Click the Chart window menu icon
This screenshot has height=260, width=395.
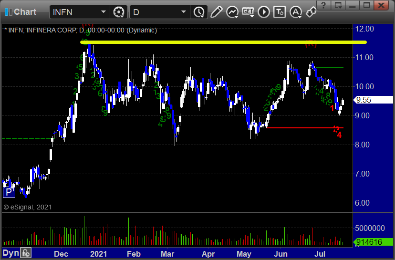(x=8, y=12)
